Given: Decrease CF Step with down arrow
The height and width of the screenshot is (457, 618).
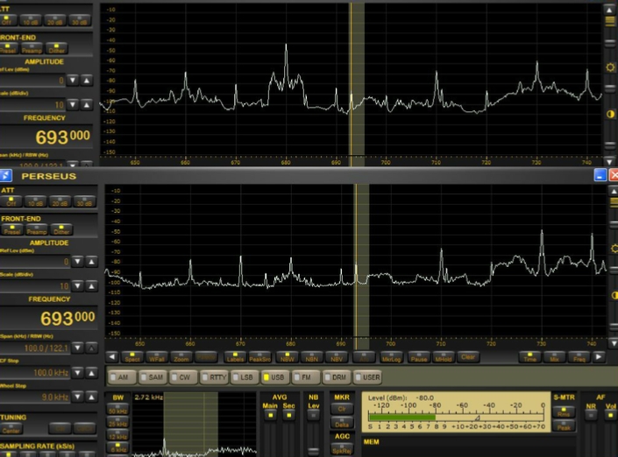Looking at the screenshot, I should tap(75, 372).
